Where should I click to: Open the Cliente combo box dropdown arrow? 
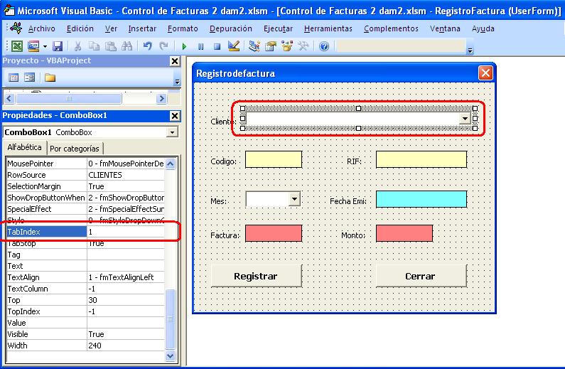466,119
